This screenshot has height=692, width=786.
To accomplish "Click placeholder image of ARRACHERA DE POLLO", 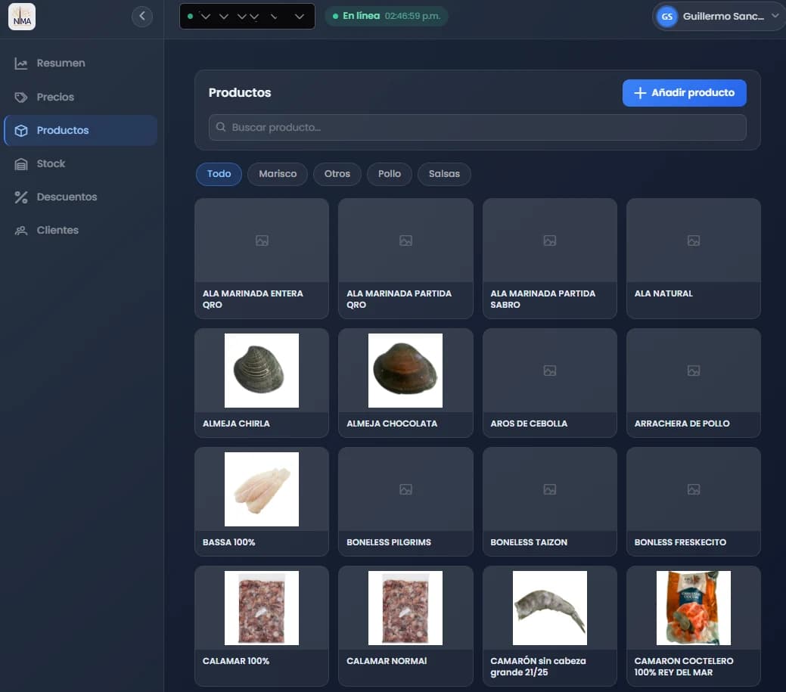I will pos(694,371).
